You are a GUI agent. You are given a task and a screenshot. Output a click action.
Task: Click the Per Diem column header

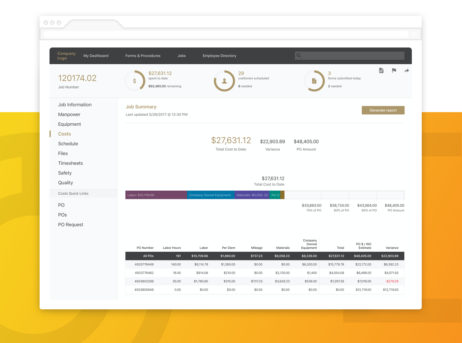[x=229, y=248]
